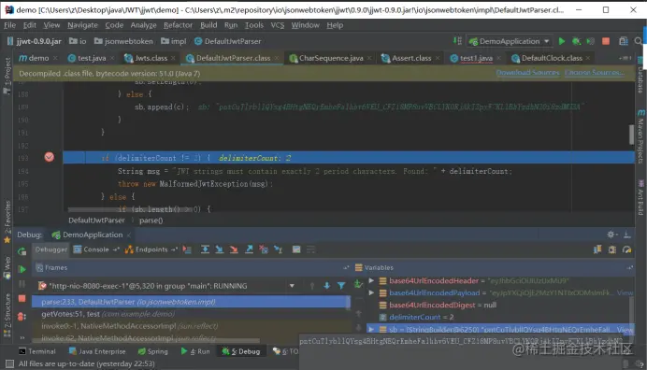The height and width of the screenshot is (370, 647).
Task: Toggle the Database side panel
Action: (640, 76)
